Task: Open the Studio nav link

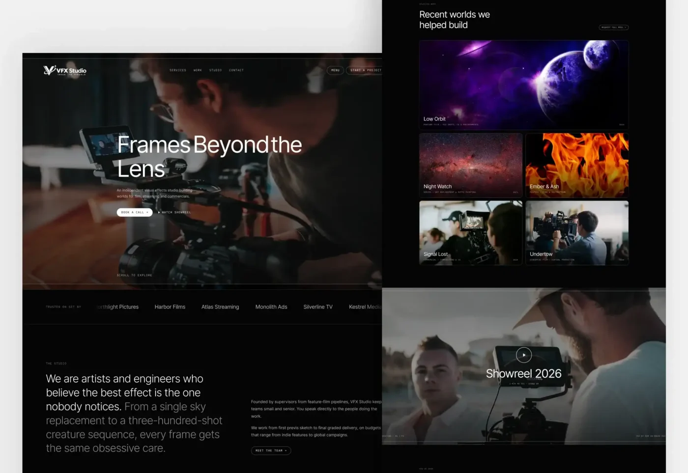Action: pos(215,70)
